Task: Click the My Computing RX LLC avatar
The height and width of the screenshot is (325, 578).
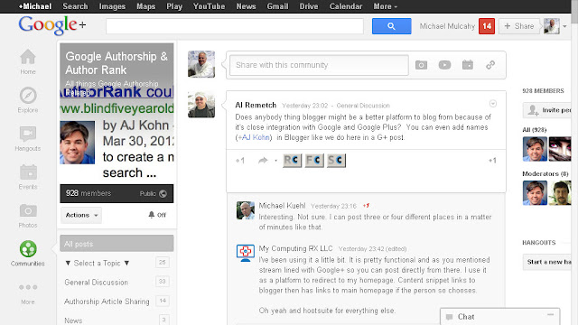Action: pyautogui.click(x=246, y=253)
